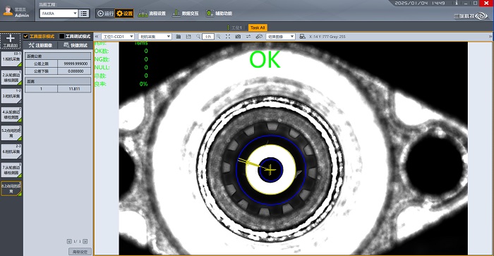The image size is (494, 256).
Task: Click the orange settings mode gear toggle
Action: 124,13
